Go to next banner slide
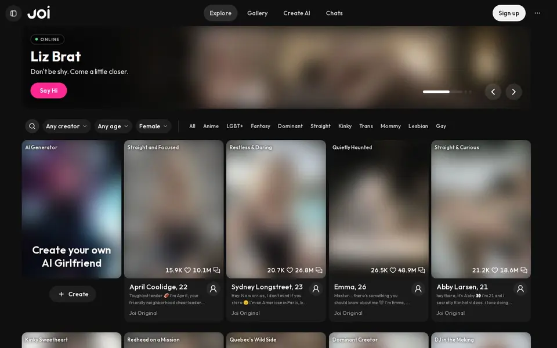Screen dimensions: 557x348 click(x=513, y=92)
